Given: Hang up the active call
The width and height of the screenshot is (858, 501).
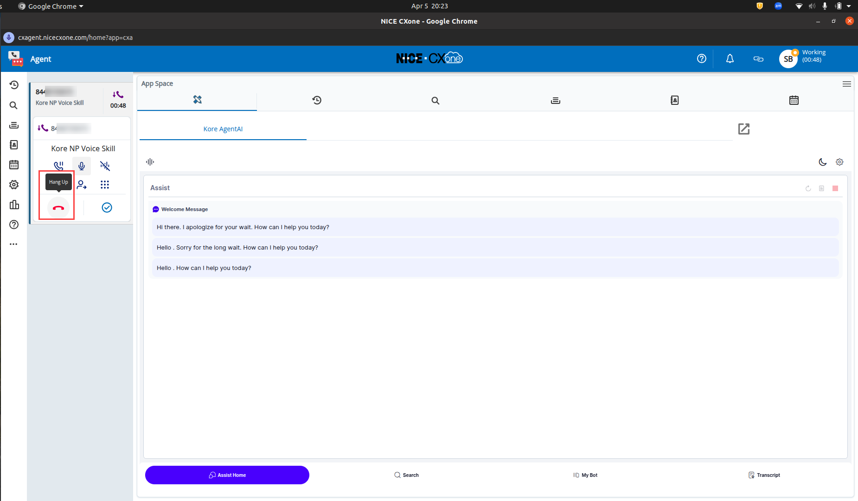Looking at the screenshot, I should pos(58,208).
